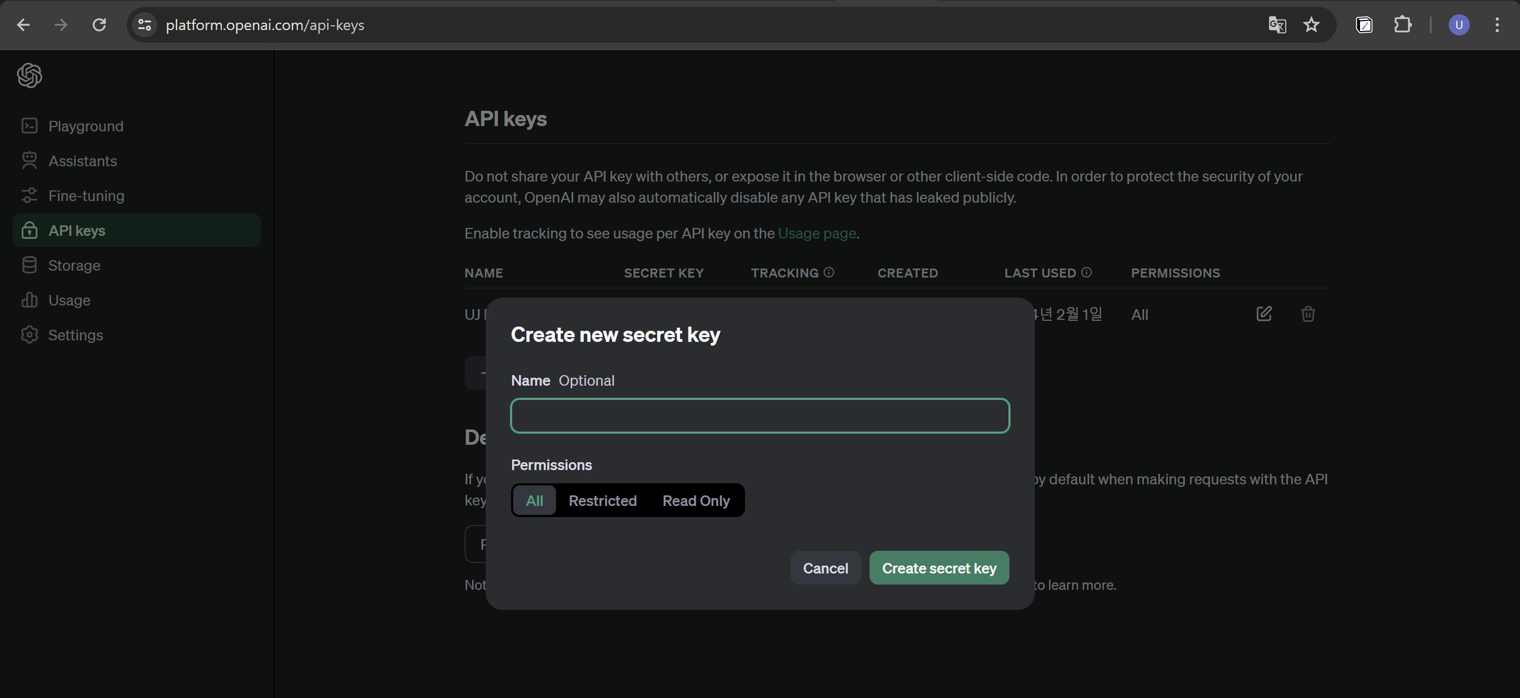This screenshot has width=1520, height=698.
Task: Click the Last Used info icon
Action: click(x=1087, y=272)
